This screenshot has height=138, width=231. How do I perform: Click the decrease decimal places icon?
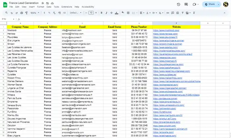(x=54, y=13)
